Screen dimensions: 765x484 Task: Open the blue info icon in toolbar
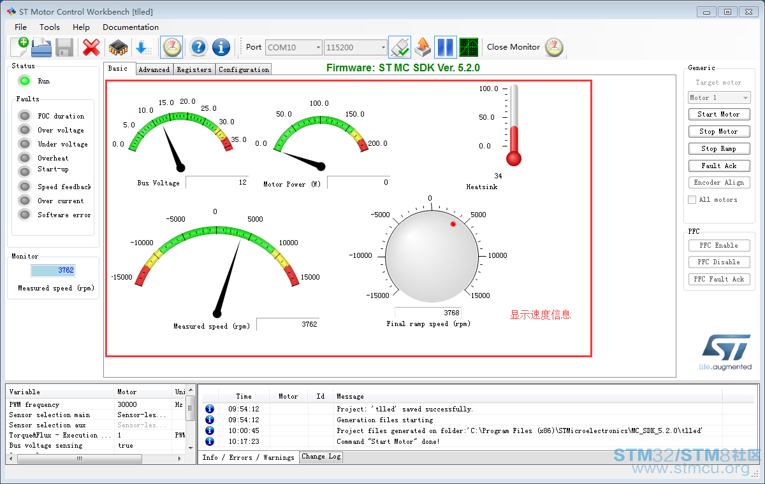(x=221, y=47)
